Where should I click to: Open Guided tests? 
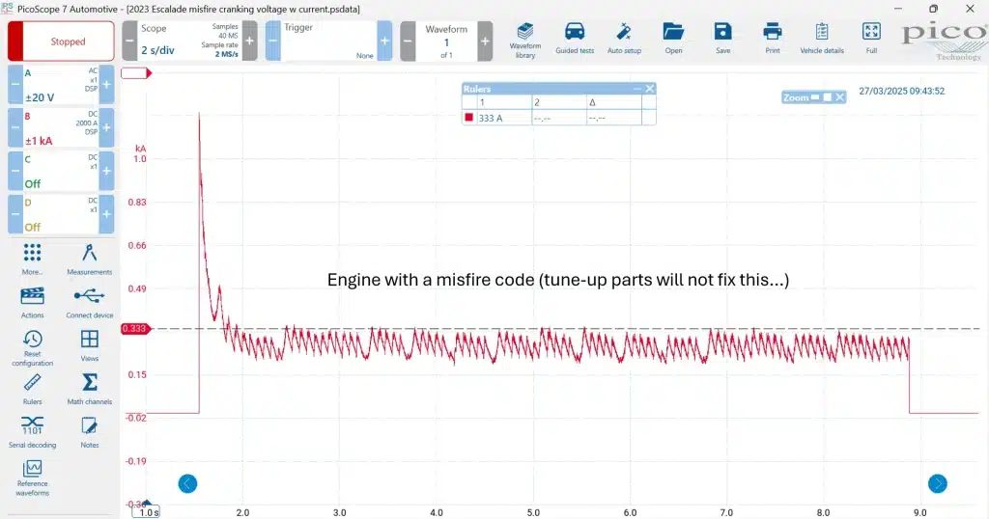pyautogui.click(x=575, y=39)
